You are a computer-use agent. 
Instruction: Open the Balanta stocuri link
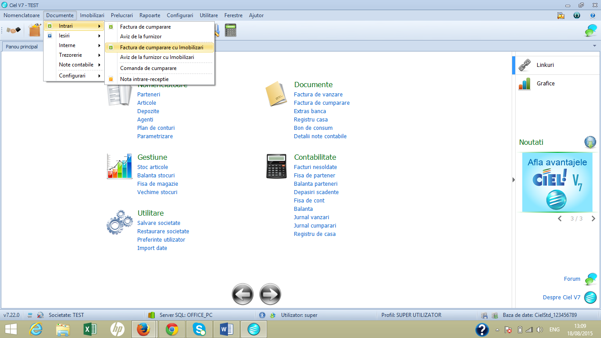[x=156, y=176]
